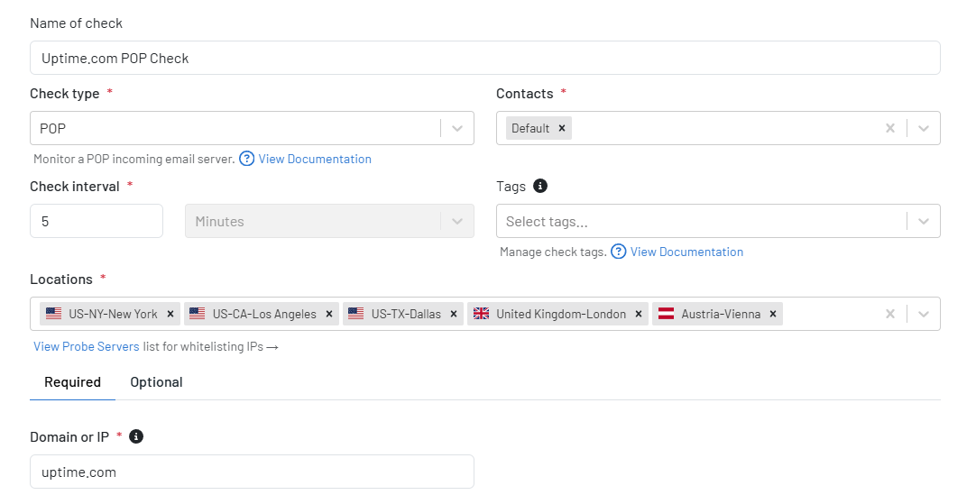
Task: Click the Check interval number field
Action: 97,221
